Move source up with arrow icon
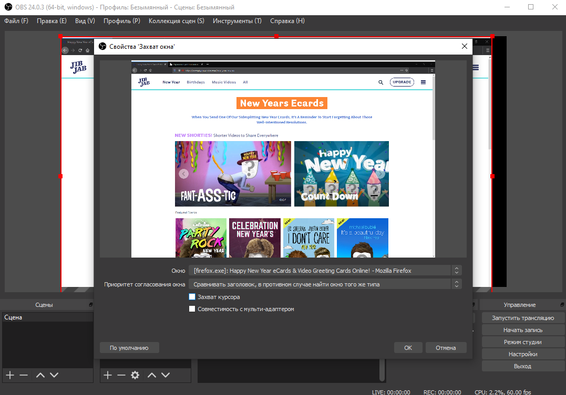Image resolution: width=566 pixels, height=395 pixels. coord(152,375)
